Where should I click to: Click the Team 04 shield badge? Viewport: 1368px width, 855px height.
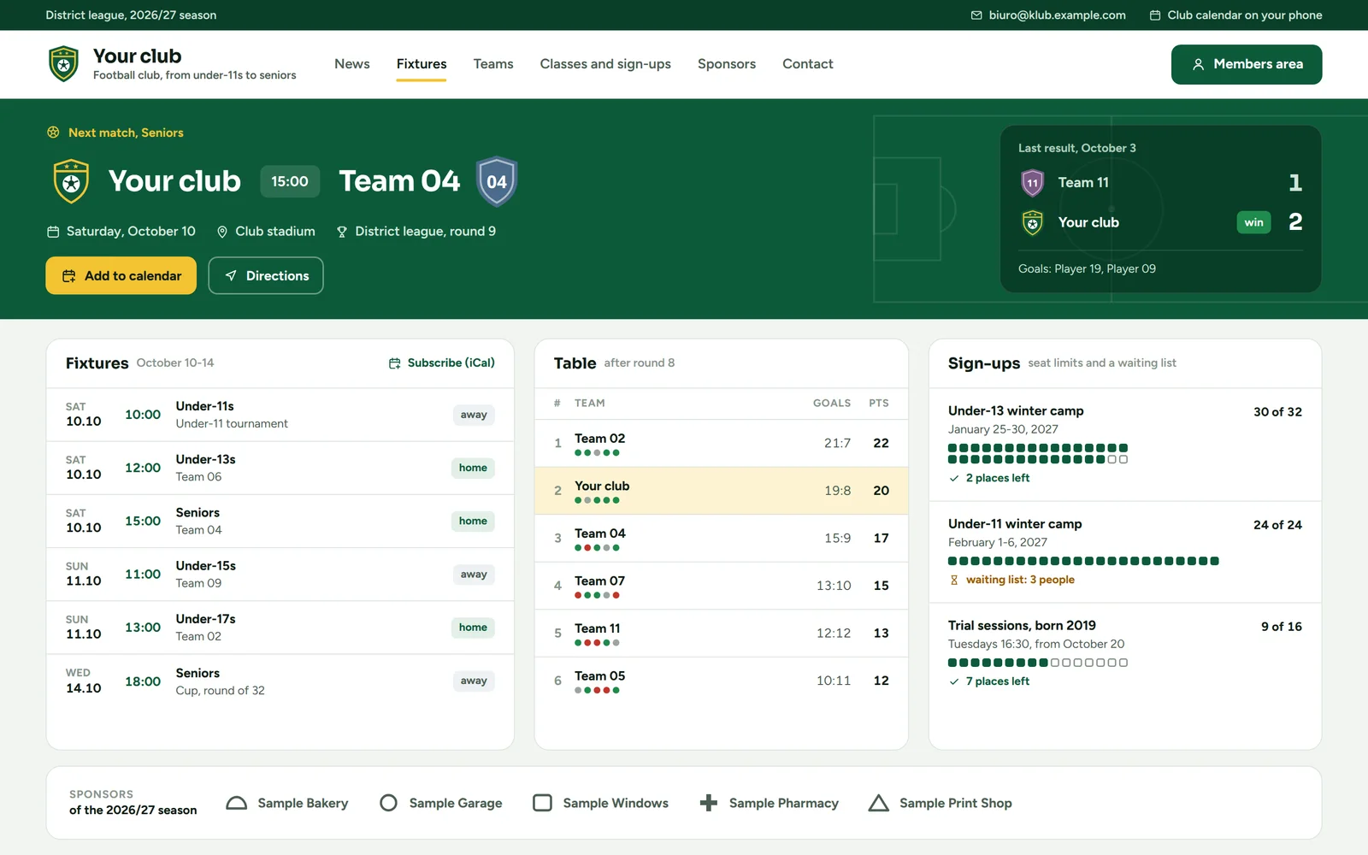click(497, 181)
